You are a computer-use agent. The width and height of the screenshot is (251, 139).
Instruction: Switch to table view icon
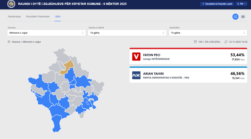coord(243,17)
